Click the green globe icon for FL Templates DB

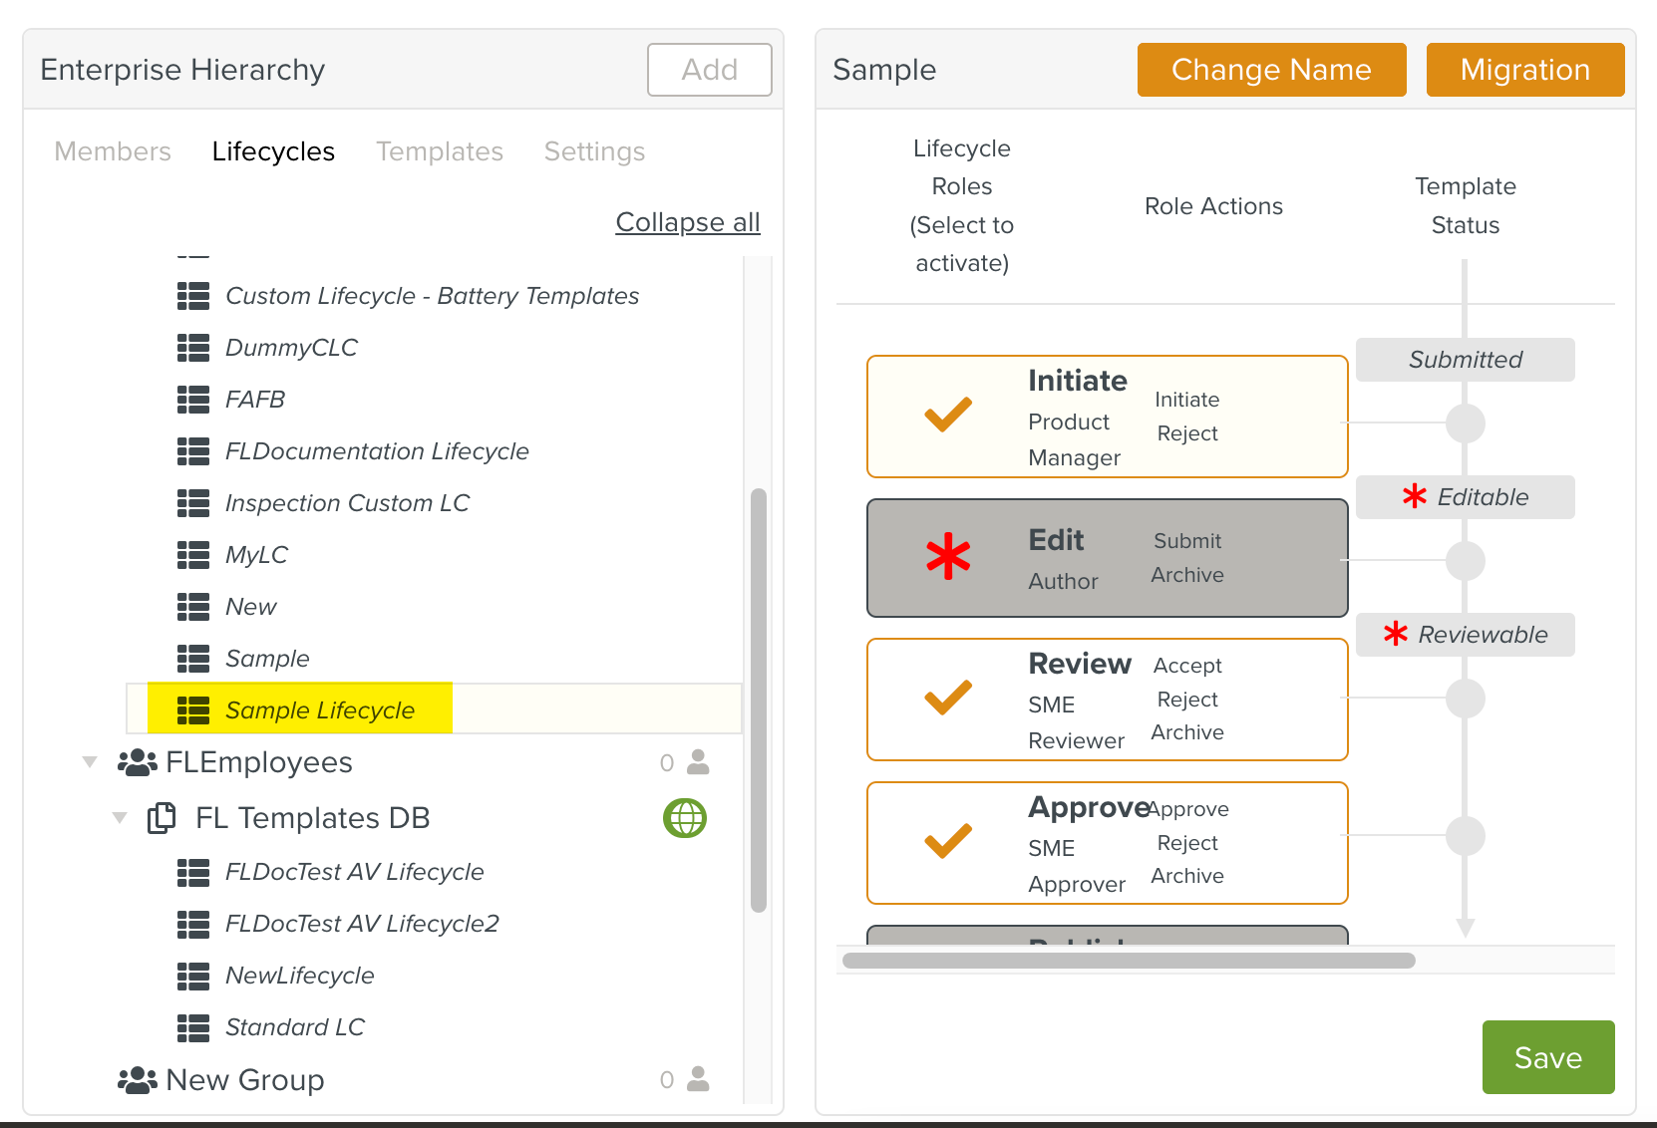(685, 818)
